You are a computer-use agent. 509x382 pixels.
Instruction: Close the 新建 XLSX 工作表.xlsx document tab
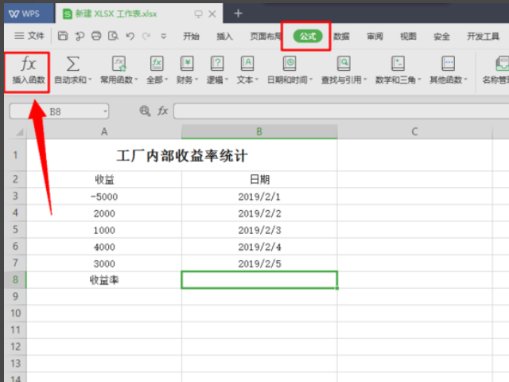click(212, 14)
